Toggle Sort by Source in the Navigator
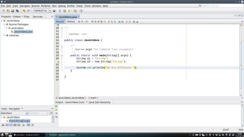This screenshot has height=137, width=244. [32, 125]
